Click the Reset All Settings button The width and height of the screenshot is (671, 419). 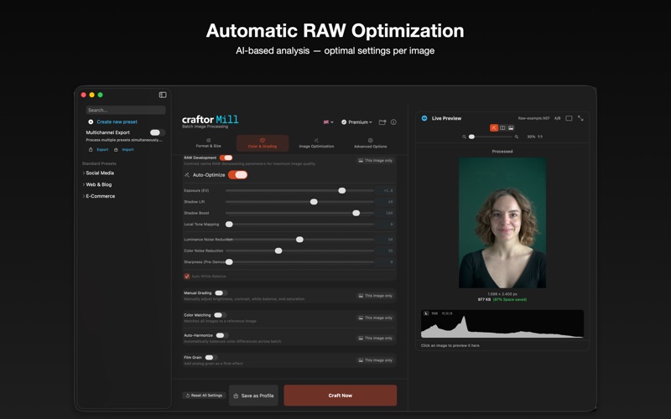click(x=204, y=396)
